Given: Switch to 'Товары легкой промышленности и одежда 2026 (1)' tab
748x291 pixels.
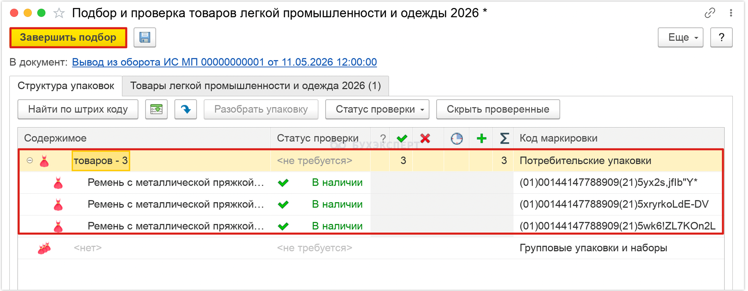Looking at the screenshot, I should (x=256, y=86).
